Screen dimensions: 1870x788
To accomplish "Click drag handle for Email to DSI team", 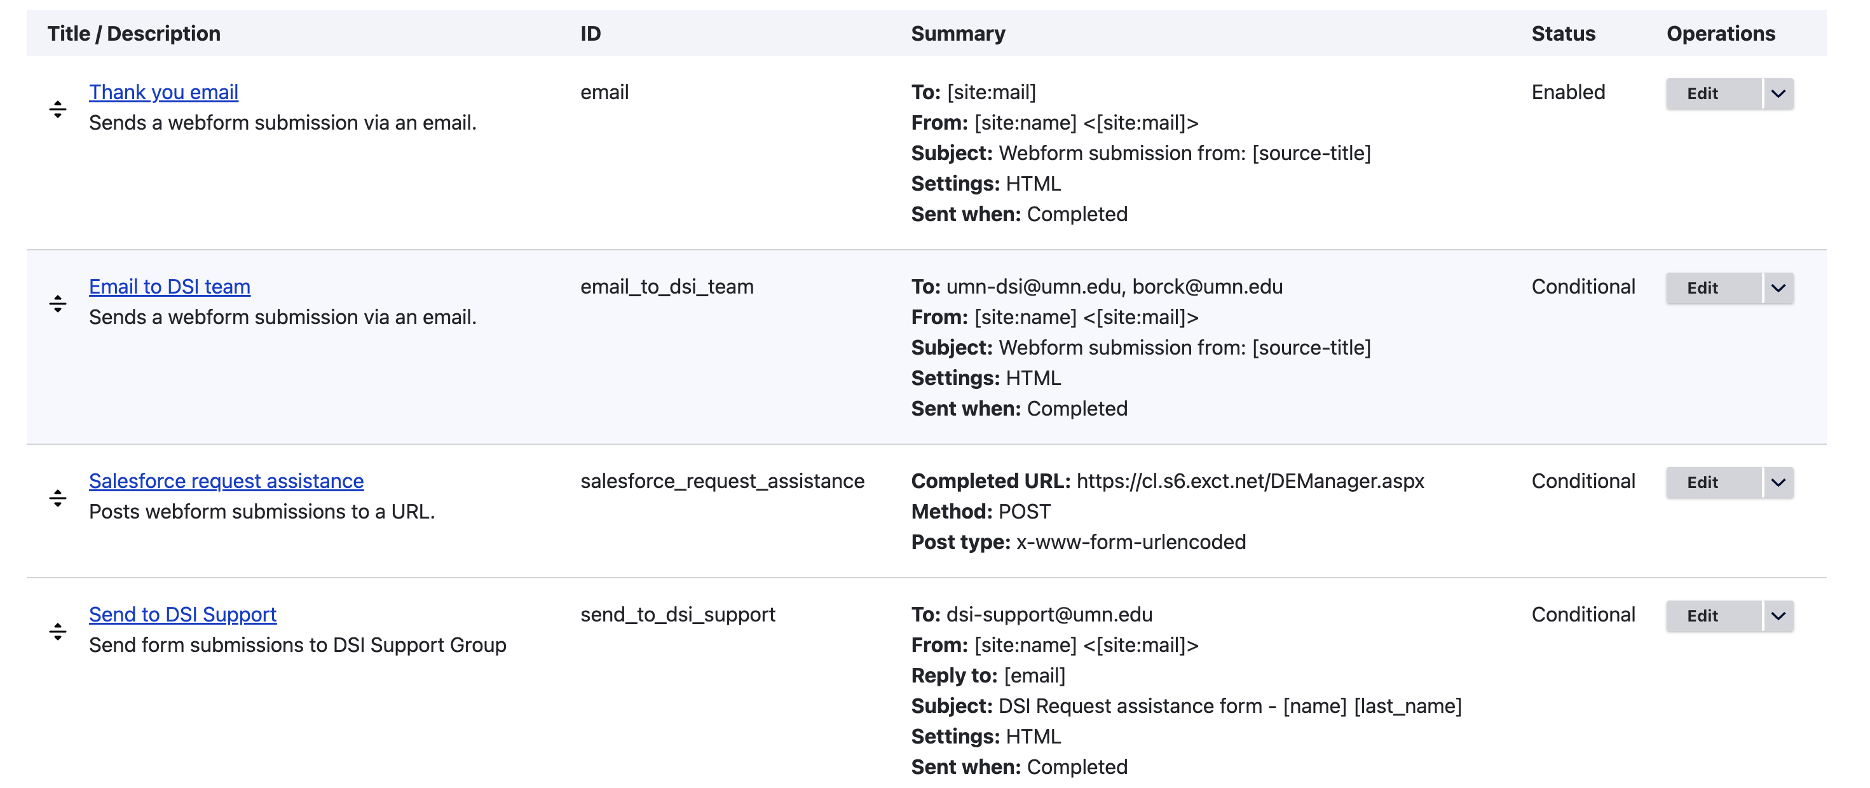I will [57, 303].
